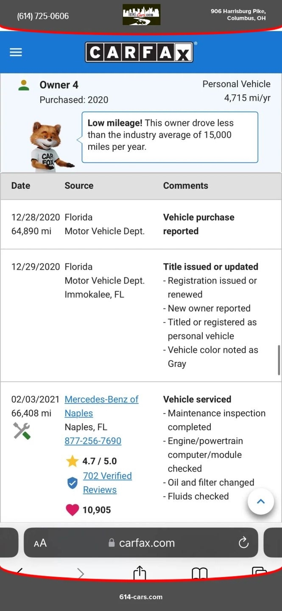Image resolution: width=282 pixels, height=611 pixels.
Task: Tap the pink heart favorites icon
Action: (73, 510)
